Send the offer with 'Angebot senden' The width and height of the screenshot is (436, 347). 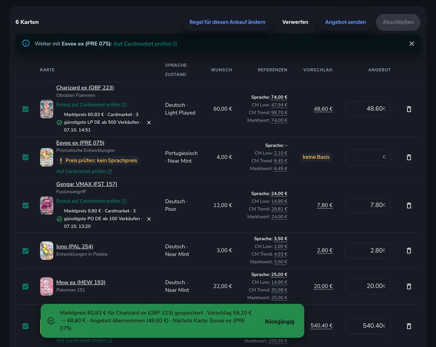[x=345, y=22]
